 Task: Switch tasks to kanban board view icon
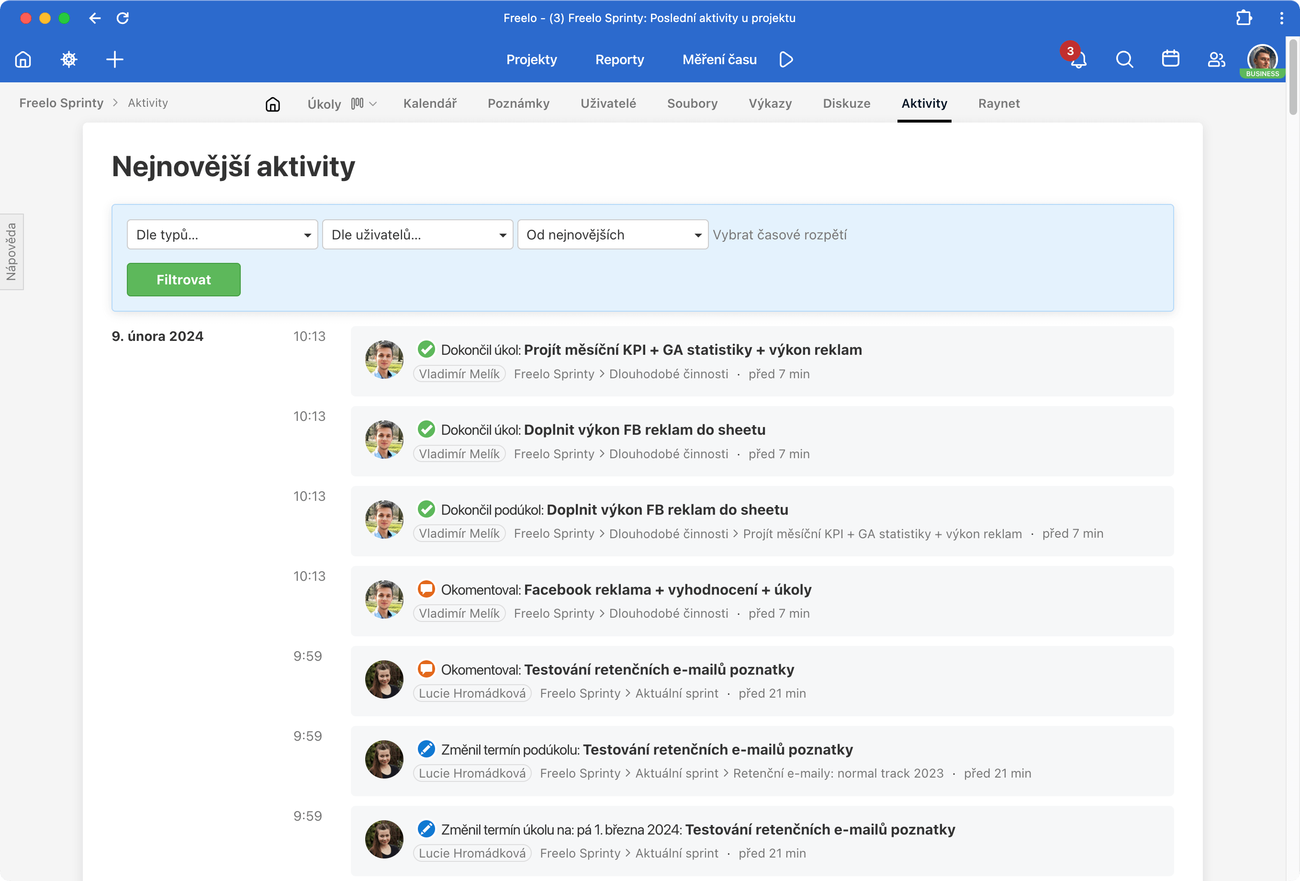click(357, 103)
